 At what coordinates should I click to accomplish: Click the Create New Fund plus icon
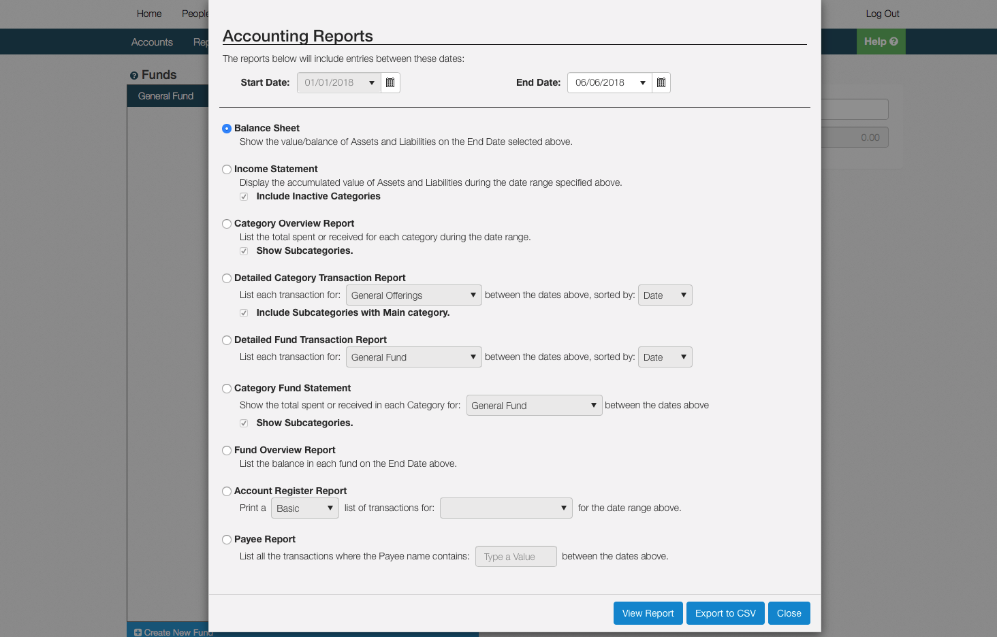(138, 632)
